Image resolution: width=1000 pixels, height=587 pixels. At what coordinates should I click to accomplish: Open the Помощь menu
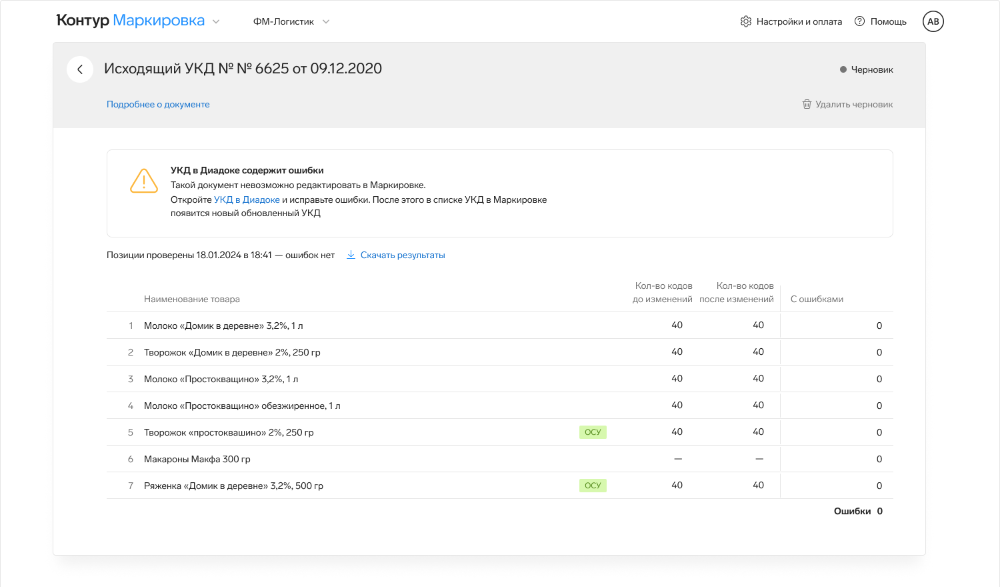(881, 21)
